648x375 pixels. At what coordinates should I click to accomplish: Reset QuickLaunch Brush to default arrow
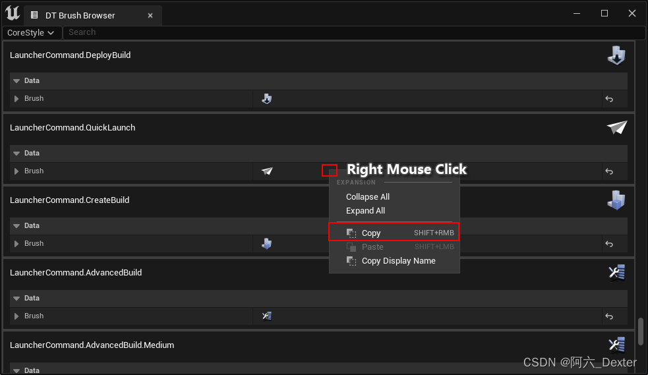609,171
